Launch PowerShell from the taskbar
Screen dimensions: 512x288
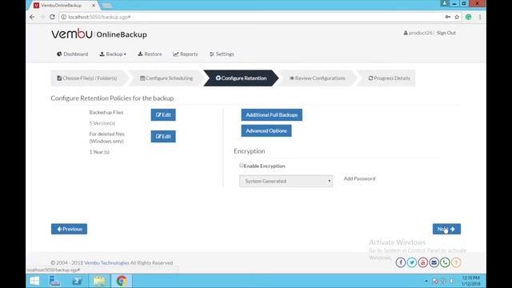pos(78,281)
